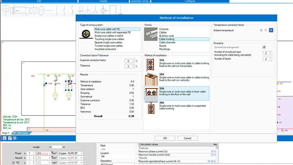
Task: Click the Description input field
Action: [117, 164]
